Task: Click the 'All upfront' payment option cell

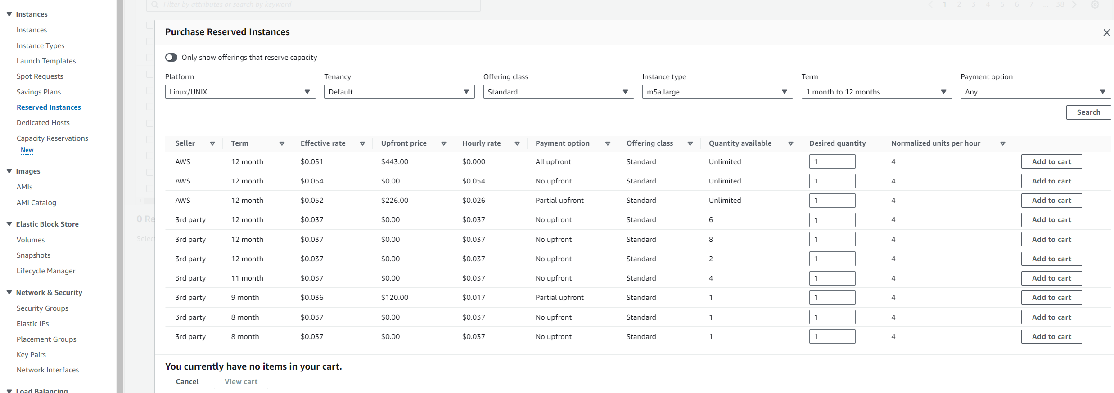Action: coord(553,161)
